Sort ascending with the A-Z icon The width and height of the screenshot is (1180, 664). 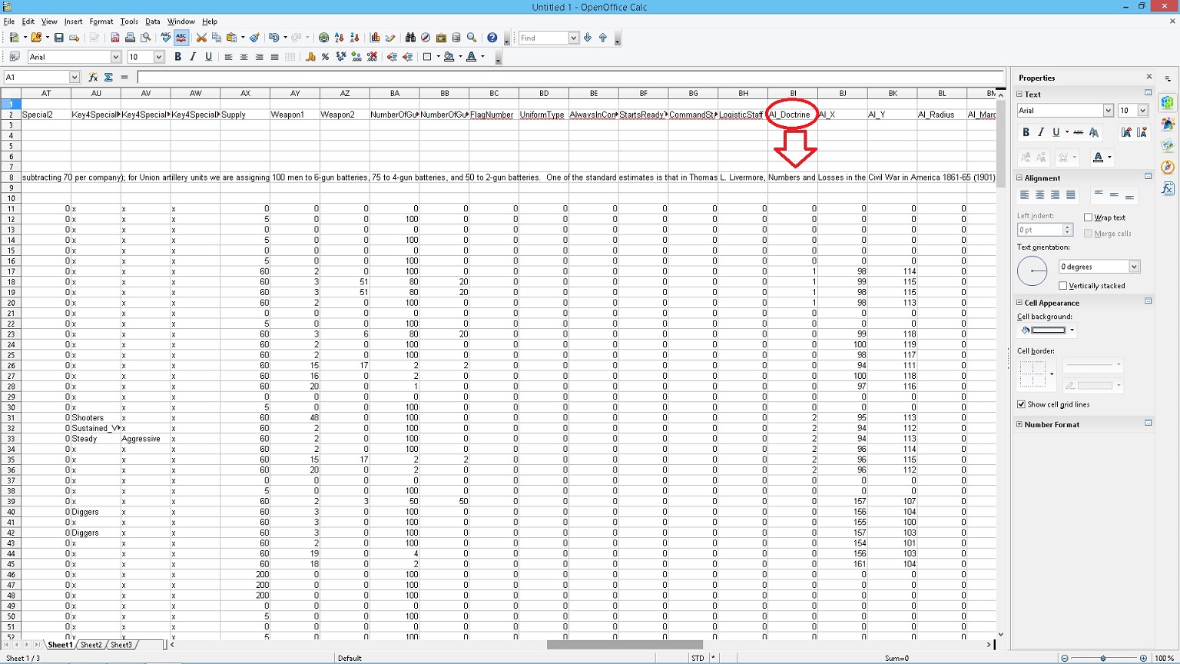(340, 38)
